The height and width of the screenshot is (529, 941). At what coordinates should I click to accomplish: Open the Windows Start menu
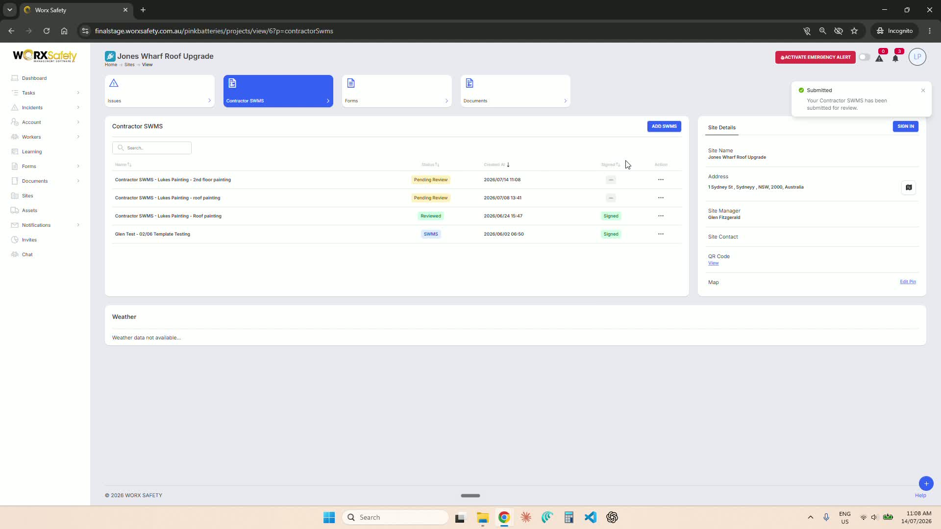coord(329,517)
